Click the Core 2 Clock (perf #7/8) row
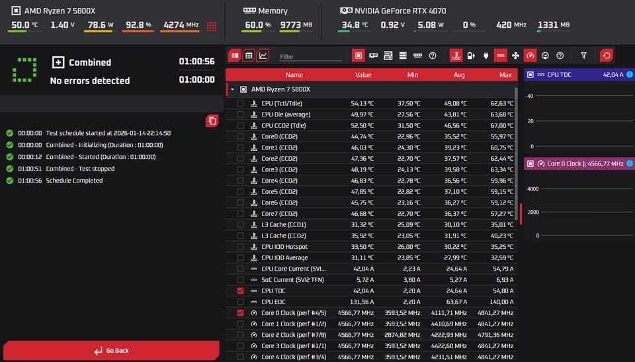635x362 pixels. [x=372, y=335]
